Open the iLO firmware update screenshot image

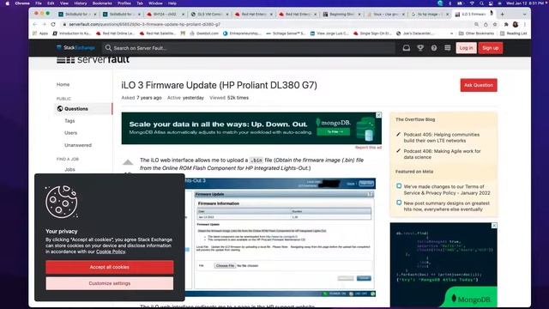click(x=281, y=238)
